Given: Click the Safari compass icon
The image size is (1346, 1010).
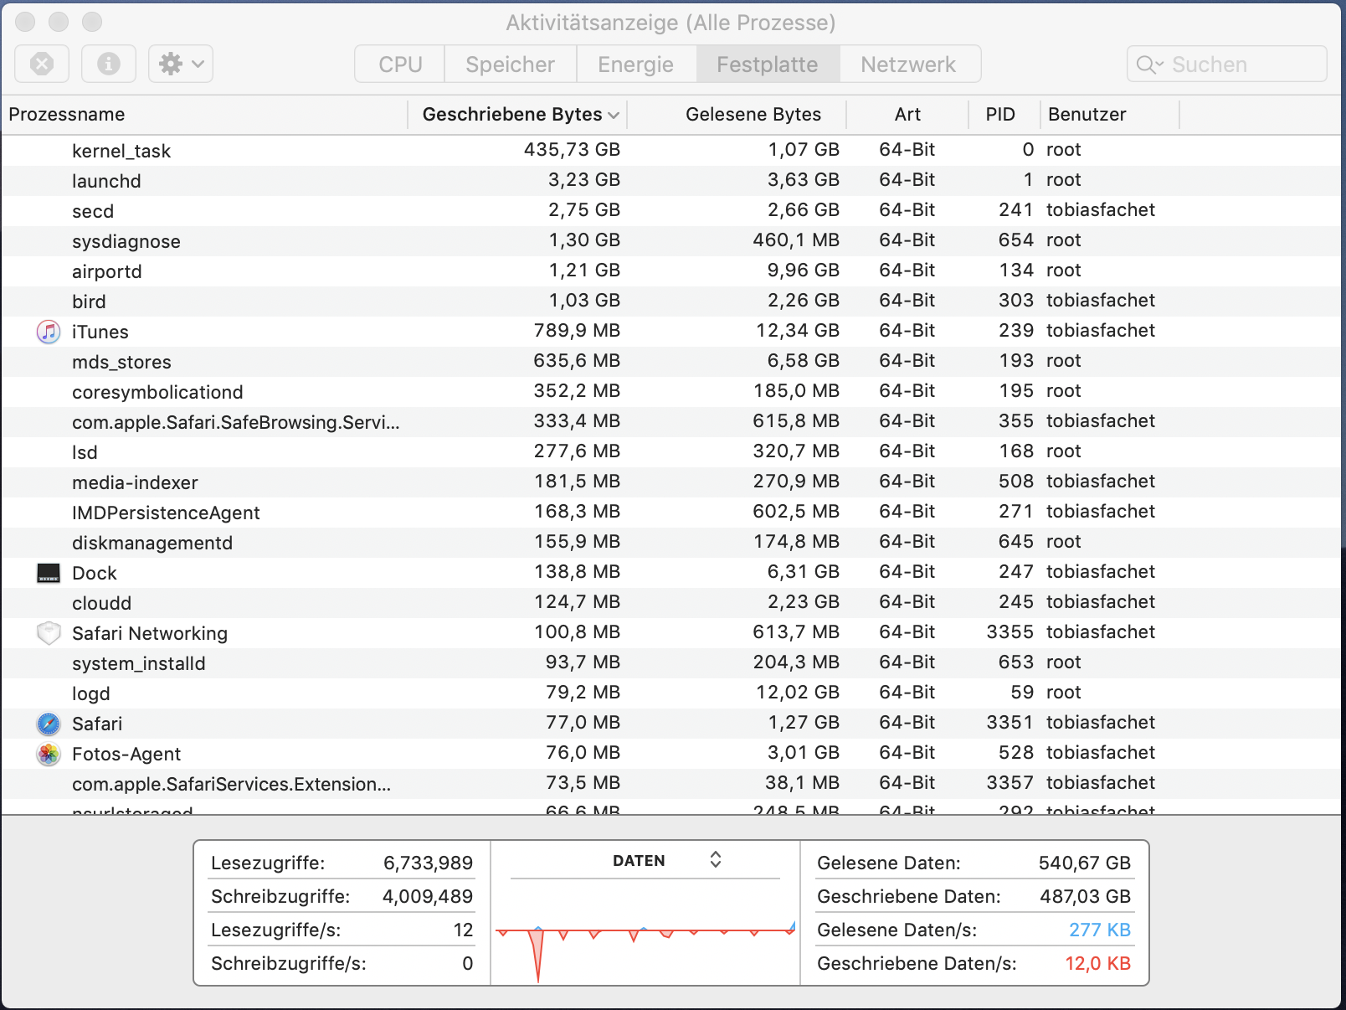Looking at the screenshot, I should click(x=49, y=724).
